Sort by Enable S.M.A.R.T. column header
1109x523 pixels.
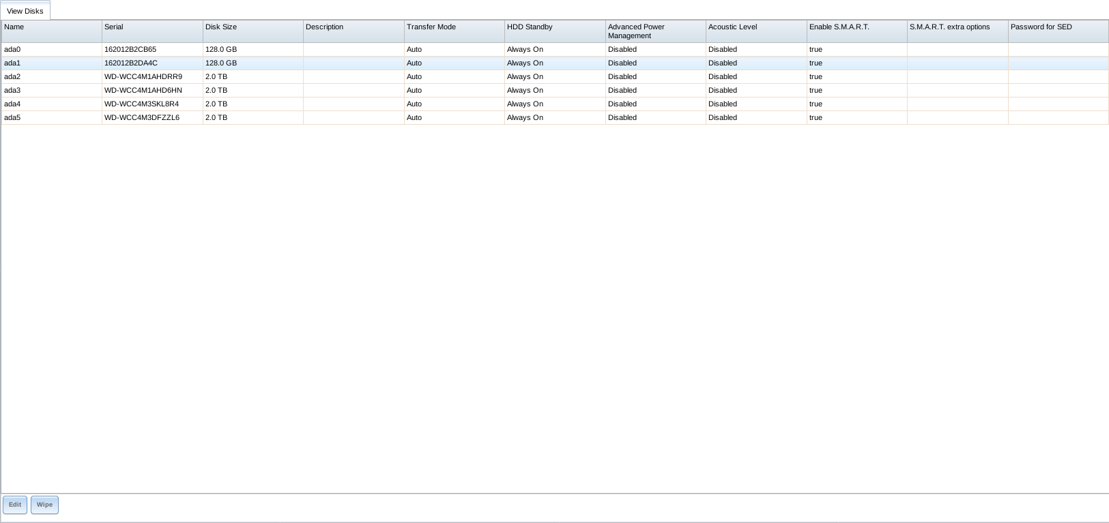pos(856,31)
